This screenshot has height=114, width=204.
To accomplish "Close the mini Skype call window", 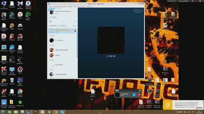I will [x=140, y=90].
